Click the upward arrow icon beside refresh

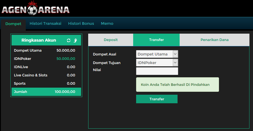point(75,40)
